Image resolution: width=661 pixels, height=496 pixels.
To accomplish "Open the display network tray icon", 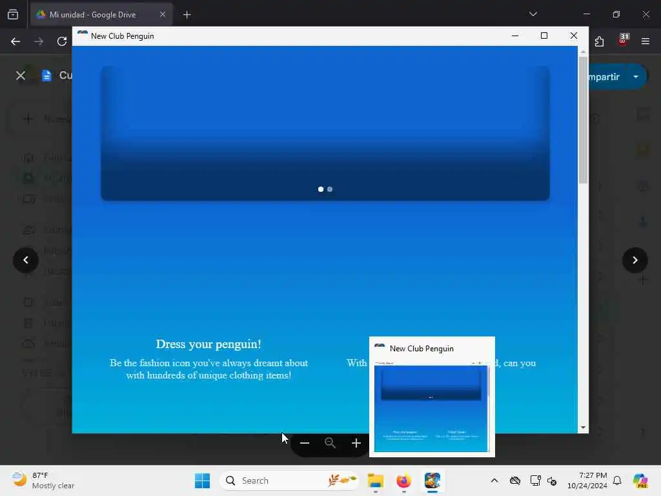I will tap(535, 480).
